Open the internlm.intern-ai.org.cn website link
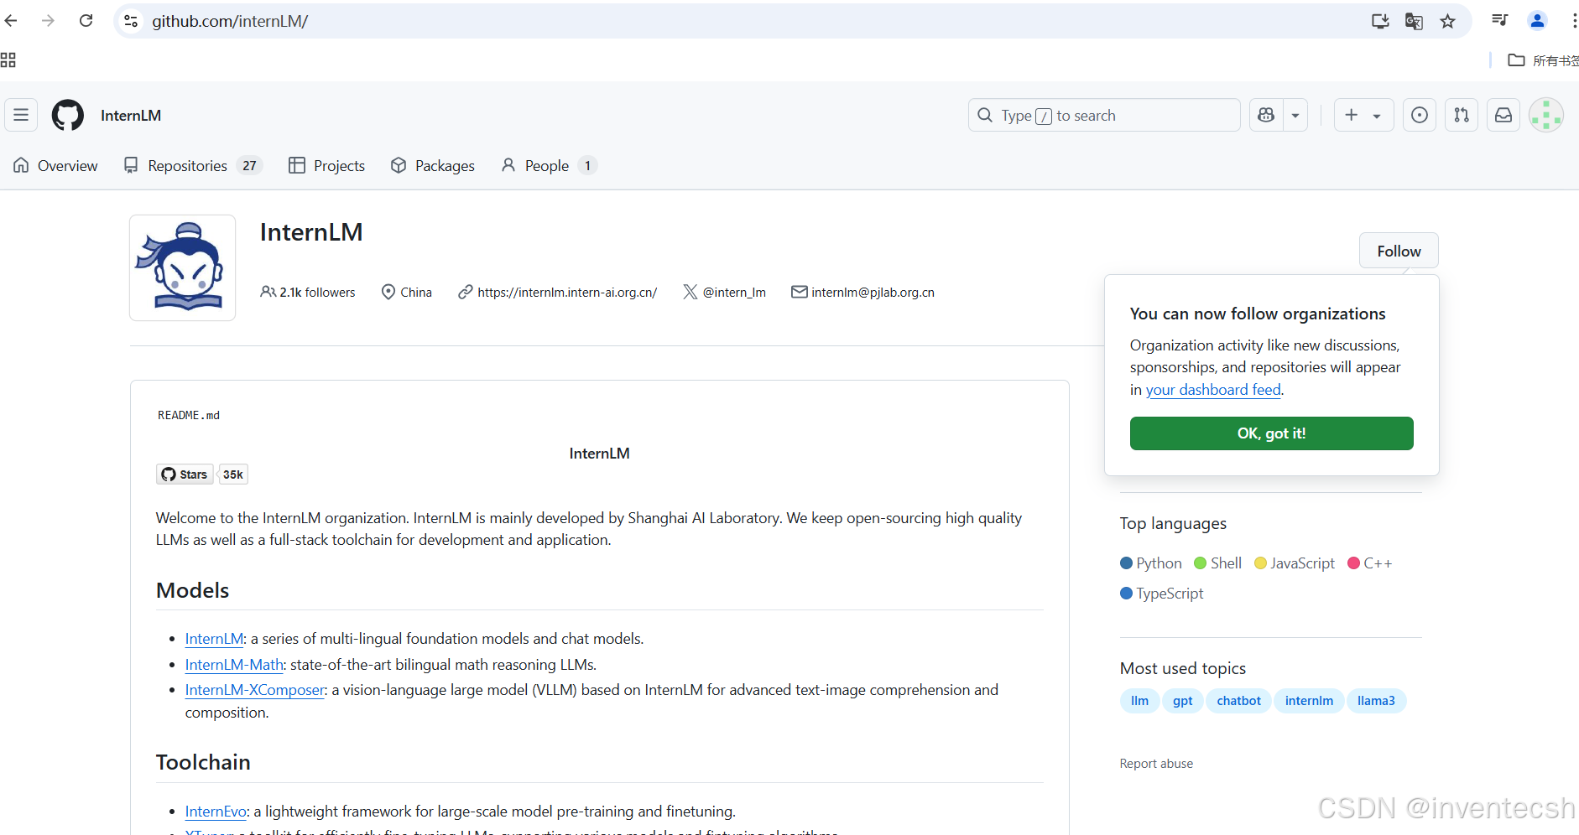1579x835 pixels. [567, 292]
